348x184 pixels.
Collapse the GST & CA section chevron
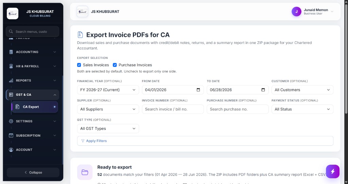pos(55,95)
